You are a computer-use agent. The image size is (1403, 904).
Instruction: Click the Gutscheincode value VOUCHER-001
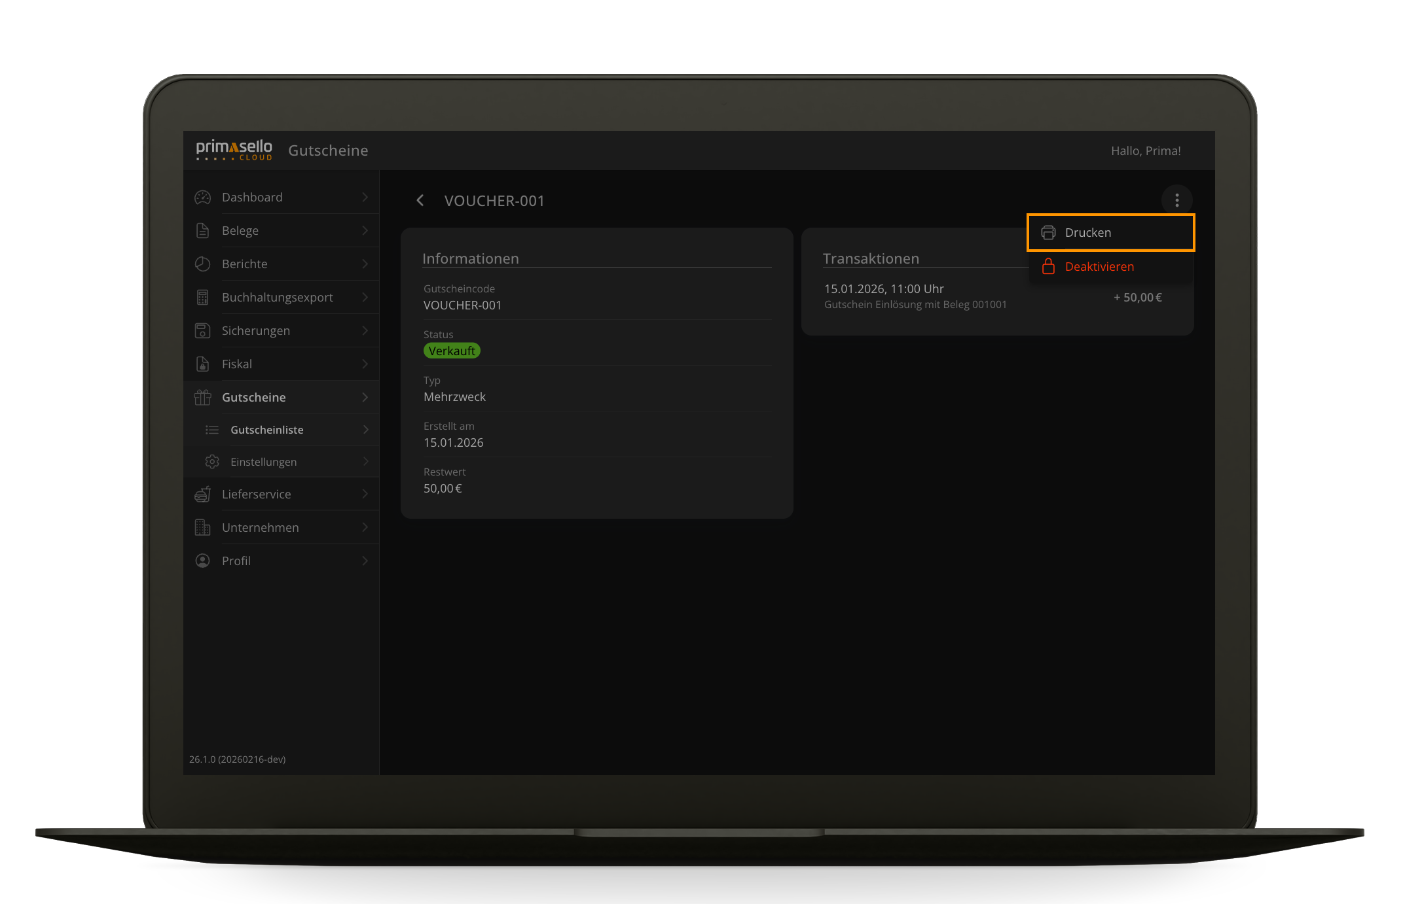[462, 305]
